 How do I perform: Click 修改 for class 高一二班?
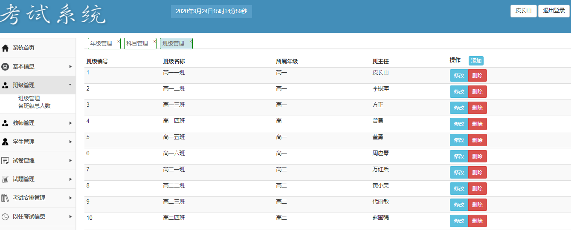tap(459, 92)
